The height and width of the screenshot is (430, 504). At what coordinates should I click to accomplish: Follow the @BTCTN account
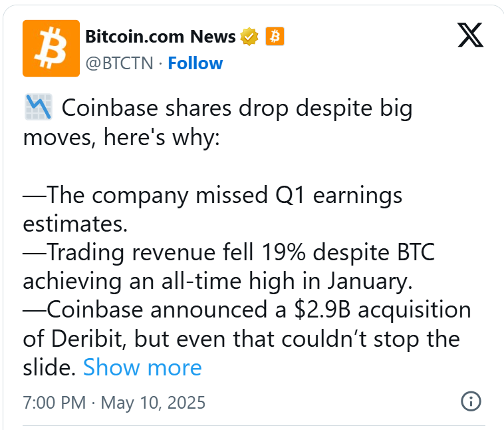click(x=195, y=63)
